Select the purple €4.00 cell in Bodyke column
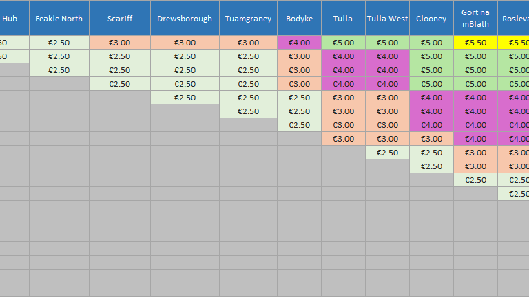 click(x=299, y=43)
